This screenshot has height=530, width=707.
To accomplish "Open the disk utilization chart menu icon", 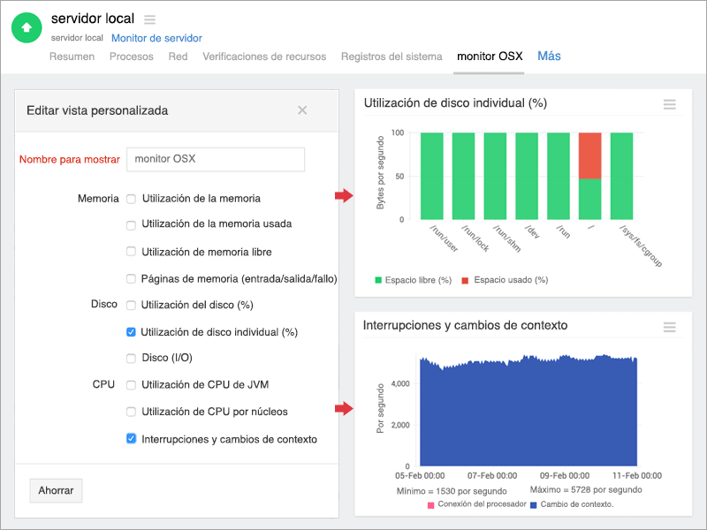I will (669, 104).
